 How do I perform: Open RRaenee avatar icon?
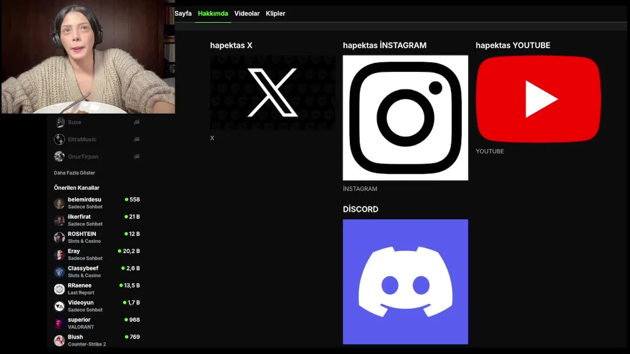pyautogui.click(x=60, y=289)
